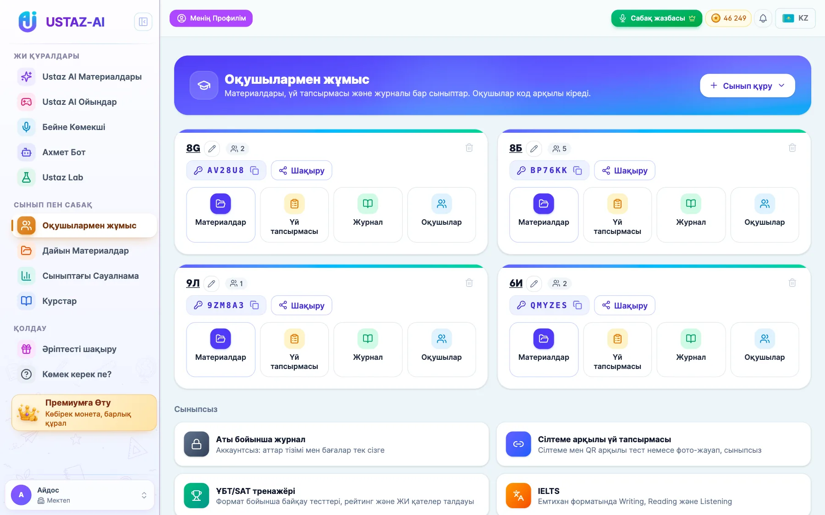This screenshot has width=825, height=515.
Task: Open Ахмет Бот
Action: [x=85, y=152]
